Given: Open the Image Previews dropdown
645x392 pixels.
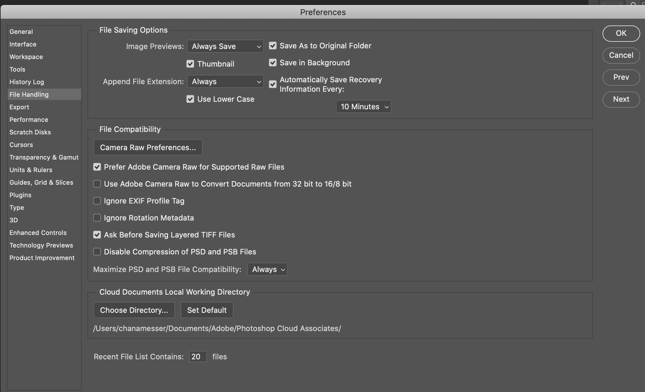Looking at the screenshot, I should [225, 46].
